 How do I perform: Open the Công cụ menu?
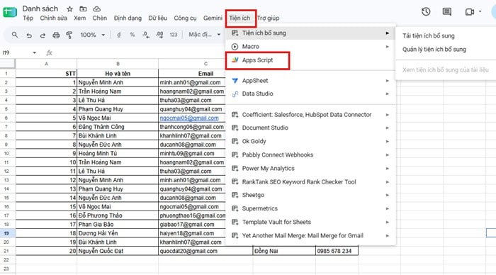tap(185, 18)
